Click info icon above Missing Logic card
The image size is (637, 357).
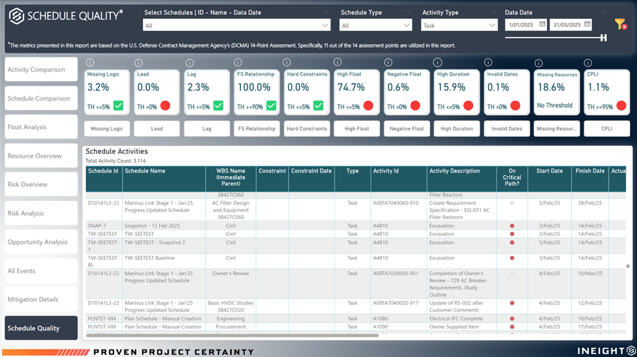point(90,63)
